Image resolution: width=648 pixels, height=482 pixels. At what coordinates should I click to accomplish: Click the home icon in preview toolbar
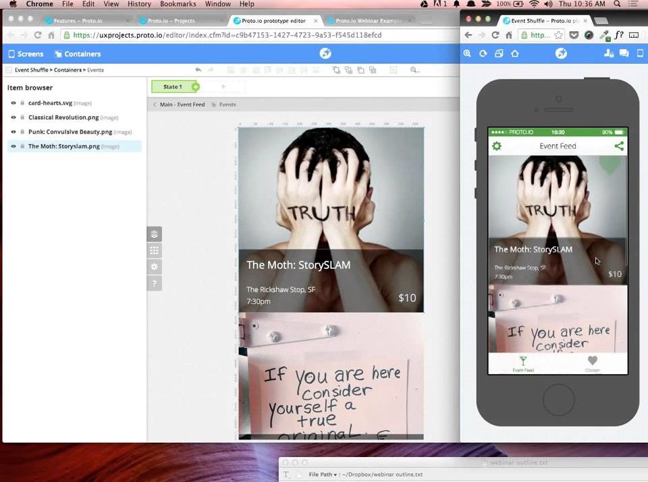tap(515, 54)
